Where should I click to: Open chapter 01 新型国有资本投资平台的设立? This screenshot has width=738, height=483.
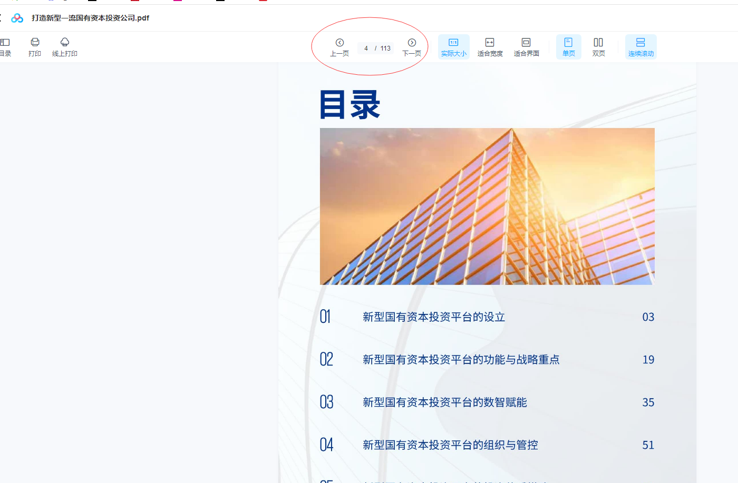pos(433,317)
